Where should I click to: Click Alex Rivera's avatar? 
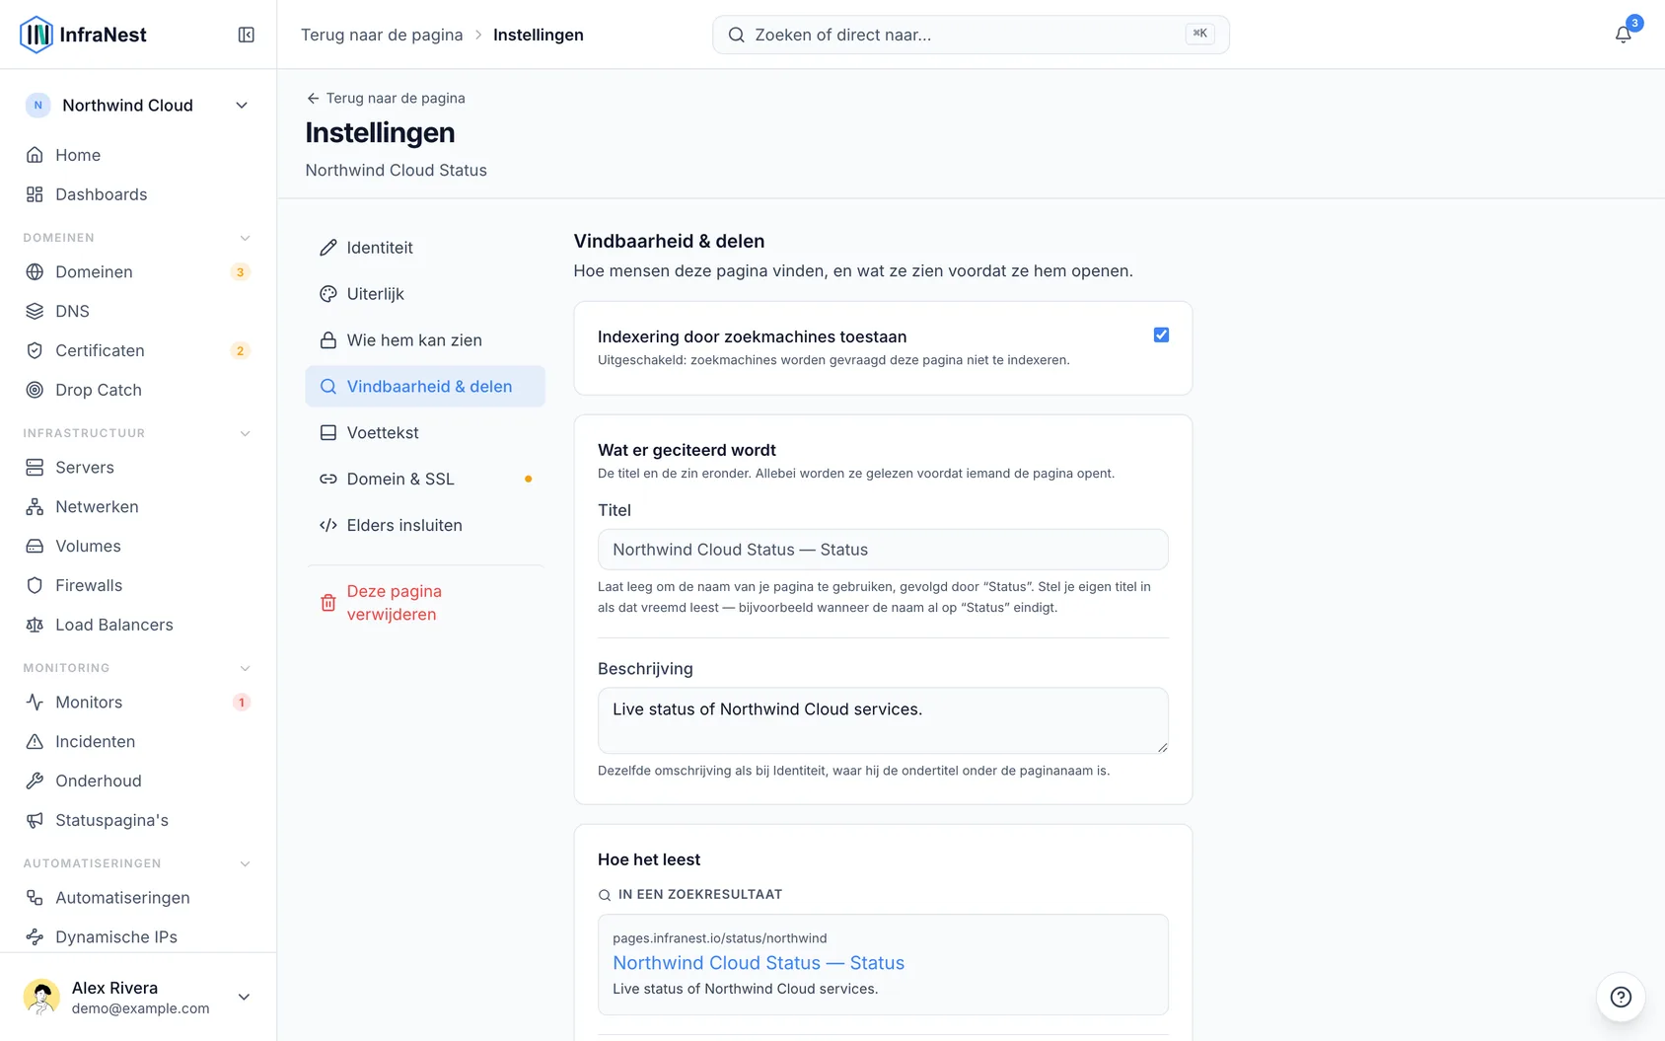[x=41, y=997]
